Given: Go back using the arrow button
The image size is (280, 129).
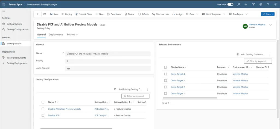Looking at the screenshot, I should (38, 14).
